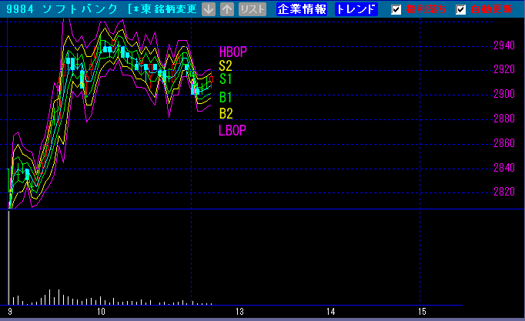Click the 2940 price axis label

pyautogui.click(x=504, y=45)
